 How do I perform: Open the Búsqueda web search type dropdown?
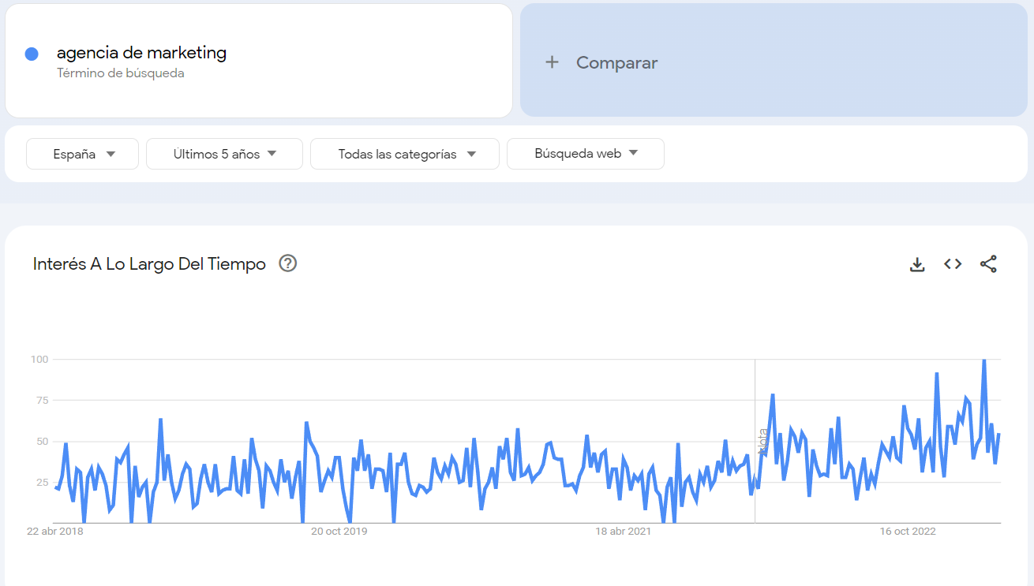point(585,154)
